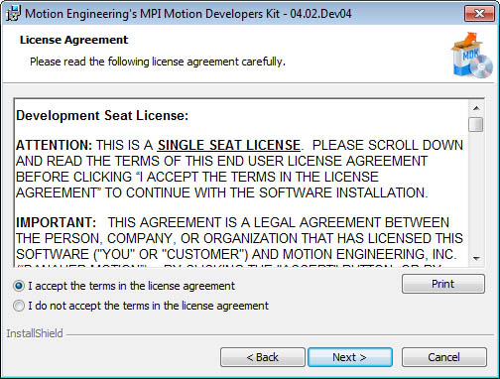Click the window title bar text
This screenshot has height=379, width=500.
pos(188,14)
